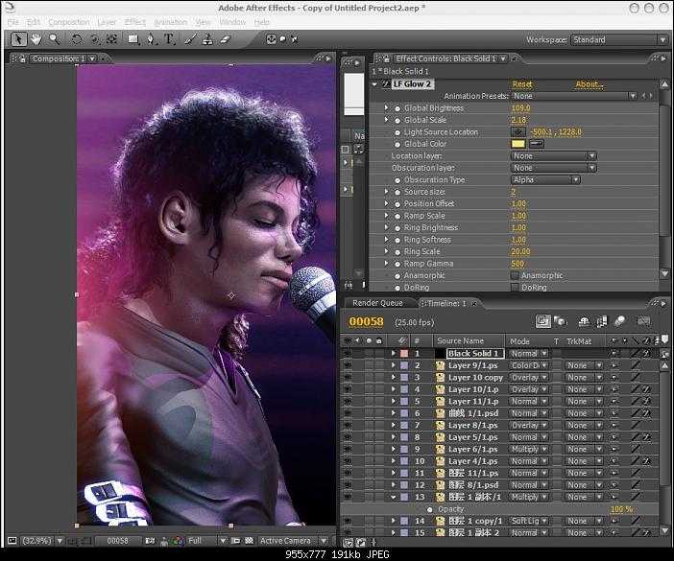
Task: Click the Opacity value 100 %
Action: click(x=621, y=509)
